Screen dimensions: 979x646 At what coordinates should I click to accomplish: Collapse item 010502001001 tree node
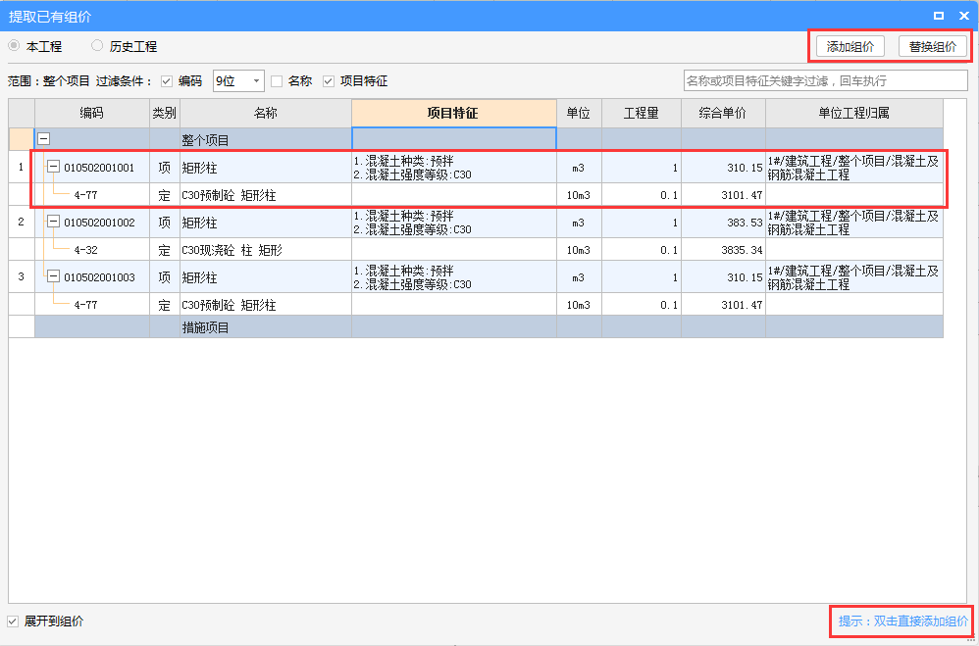(54, 168)
